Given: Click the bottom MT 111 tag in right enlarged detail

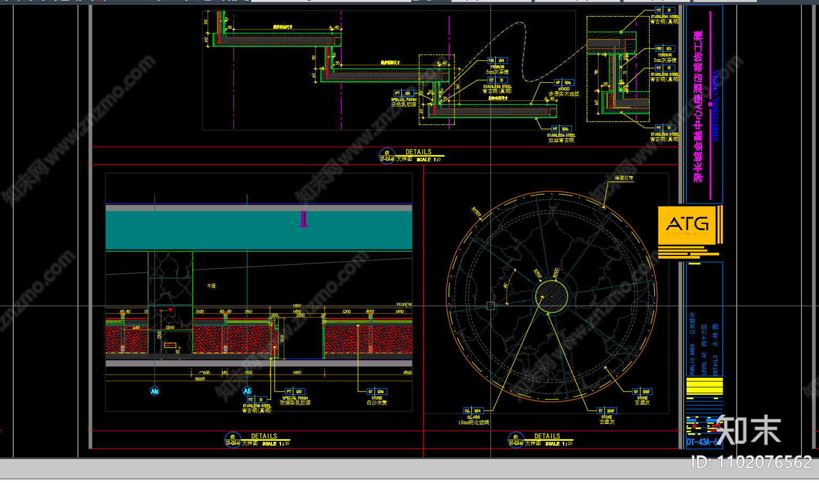Looking at the screenshot, I should pos(665,128).
